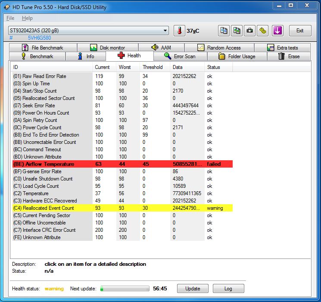
Task: Sort by the Data column header
Action: point(187,67)
